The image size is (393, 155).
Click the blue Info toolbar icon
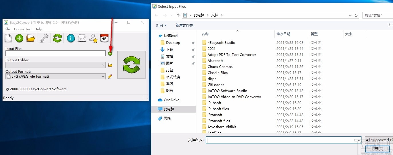click(x=70, y=38)
